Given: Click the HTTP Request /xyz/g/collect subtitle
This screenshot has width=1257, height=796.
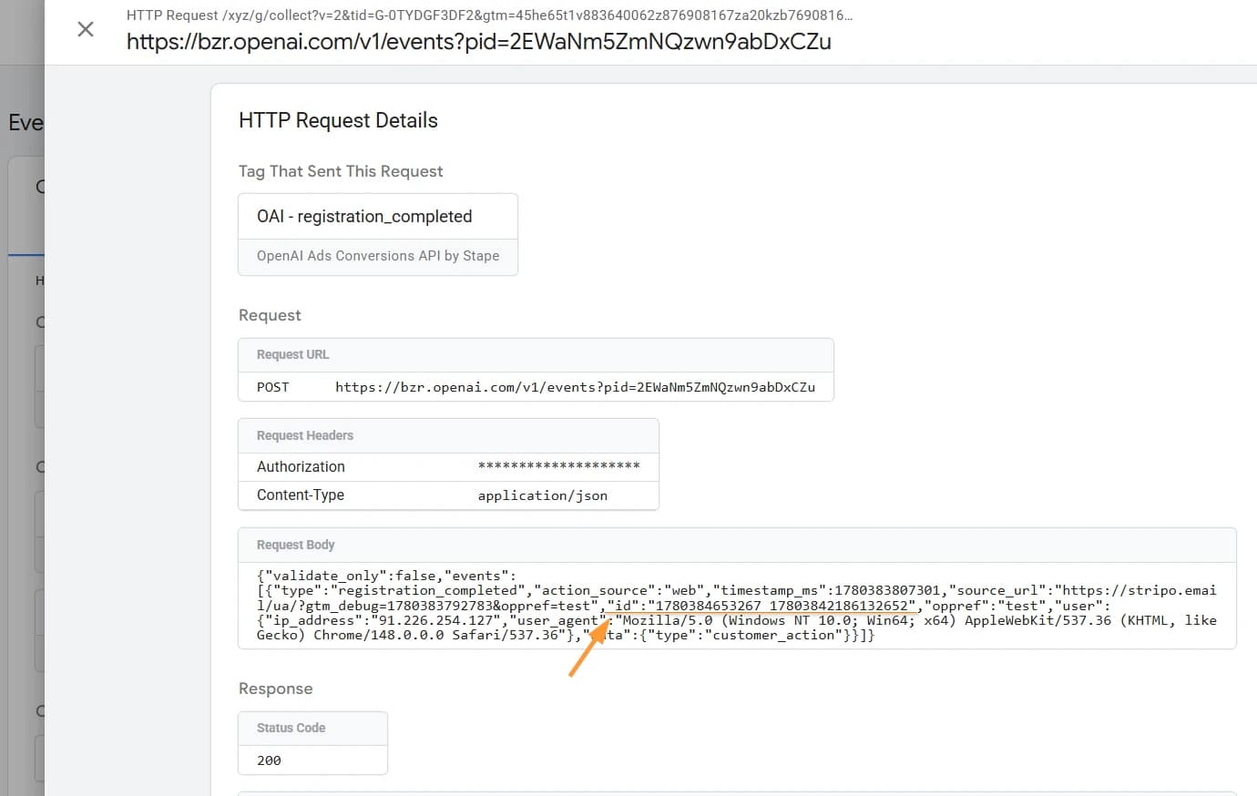Looking at the screenshot, I should click(x=489, y=15).
